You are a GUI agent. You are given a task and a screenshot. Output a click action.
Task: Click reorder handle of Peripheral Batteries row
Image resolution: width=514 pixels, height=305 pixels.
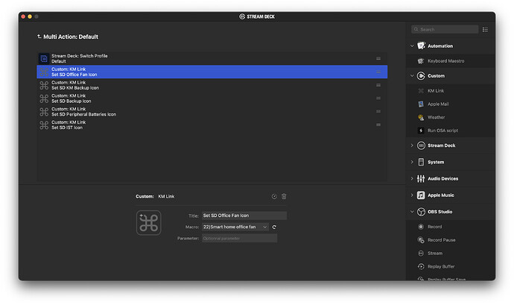[378, 112]
